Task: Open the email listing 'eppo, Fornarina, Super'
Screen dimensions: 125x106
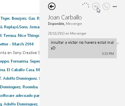Action: [20, 61]
